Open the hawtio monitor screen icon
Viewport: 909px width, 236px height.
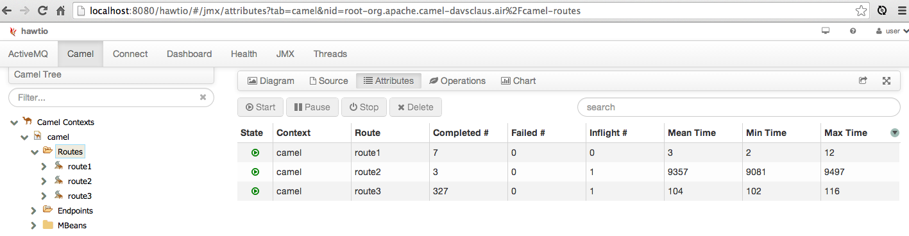[x=826, y=31]
